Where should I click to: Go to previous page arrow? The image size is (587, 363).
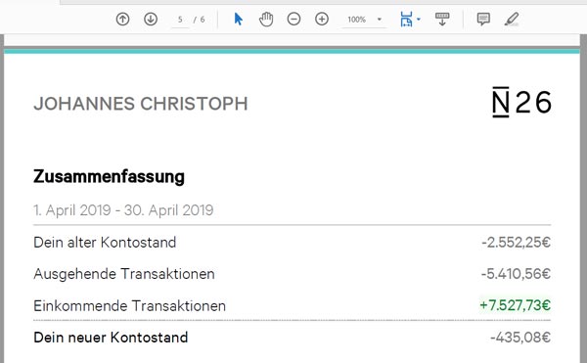pos(123,20)
